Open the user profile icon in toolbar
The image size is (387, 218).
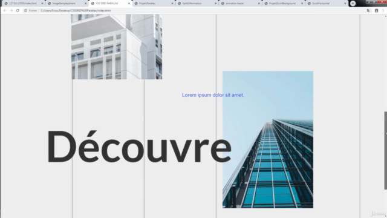click(x=376, y=11)
